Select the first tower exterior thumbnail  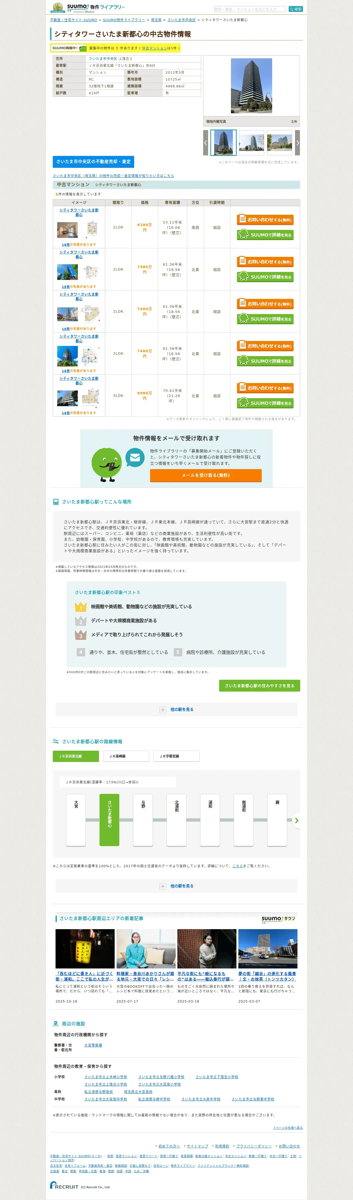click(x=224, y=142)
